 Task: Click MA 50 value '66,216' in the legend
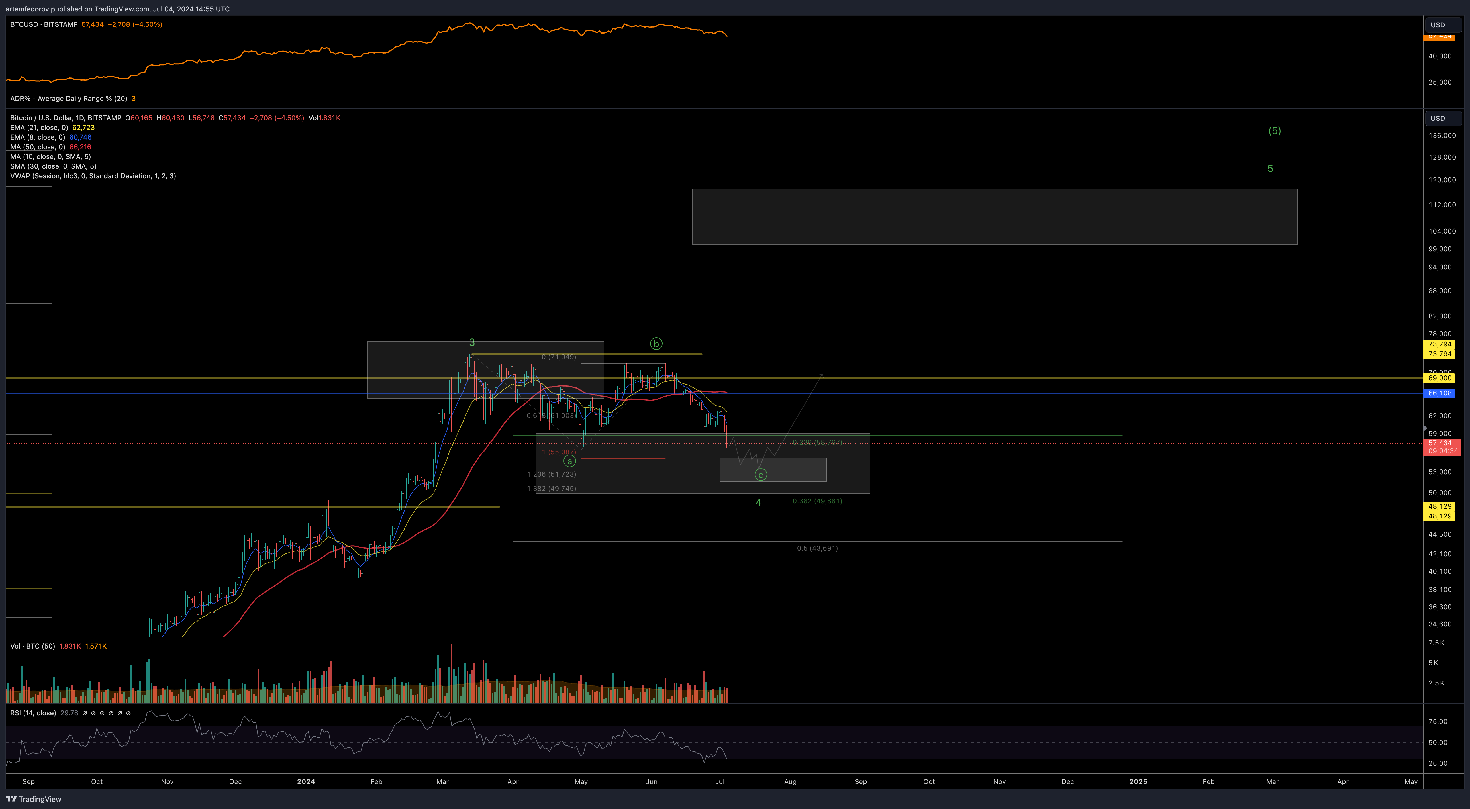[x=80, y=147]
